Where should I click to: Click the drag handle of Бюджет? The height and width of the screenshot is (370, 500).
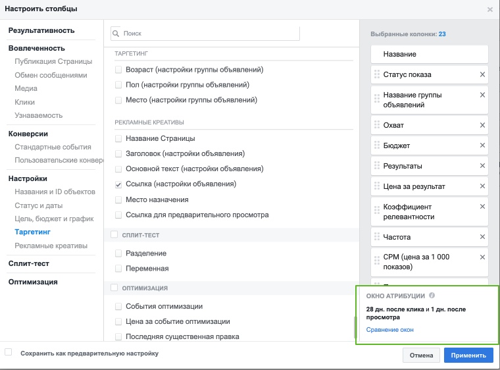(x=377, y=145)
